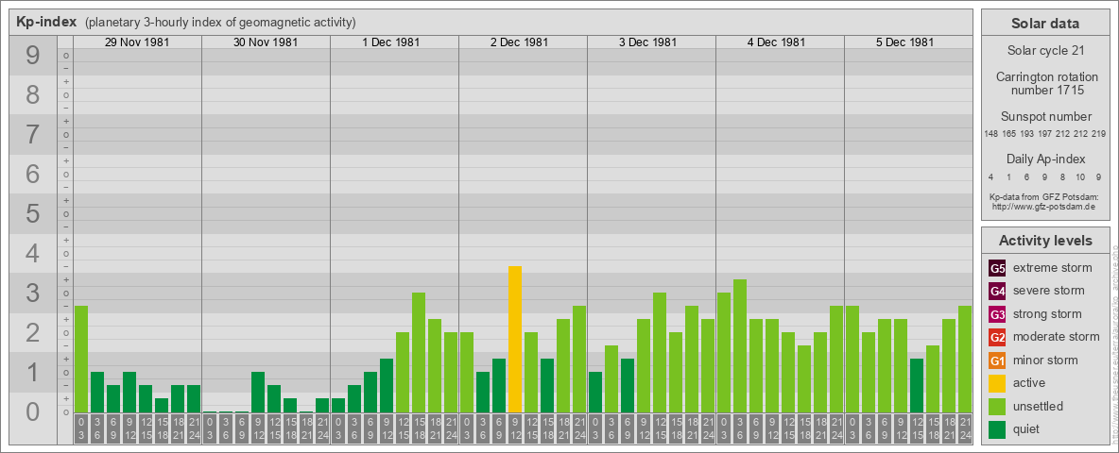Open the gfz-potsdam.de URL text
This screenshot has height=453, width=1119.
tap(1043, 207)
